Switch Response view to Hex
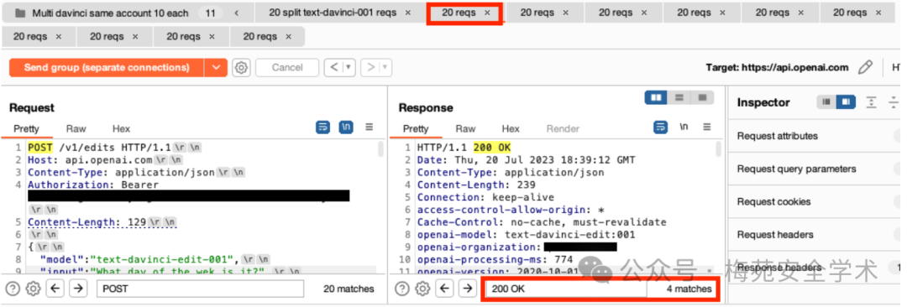 [x=511, y=129]
